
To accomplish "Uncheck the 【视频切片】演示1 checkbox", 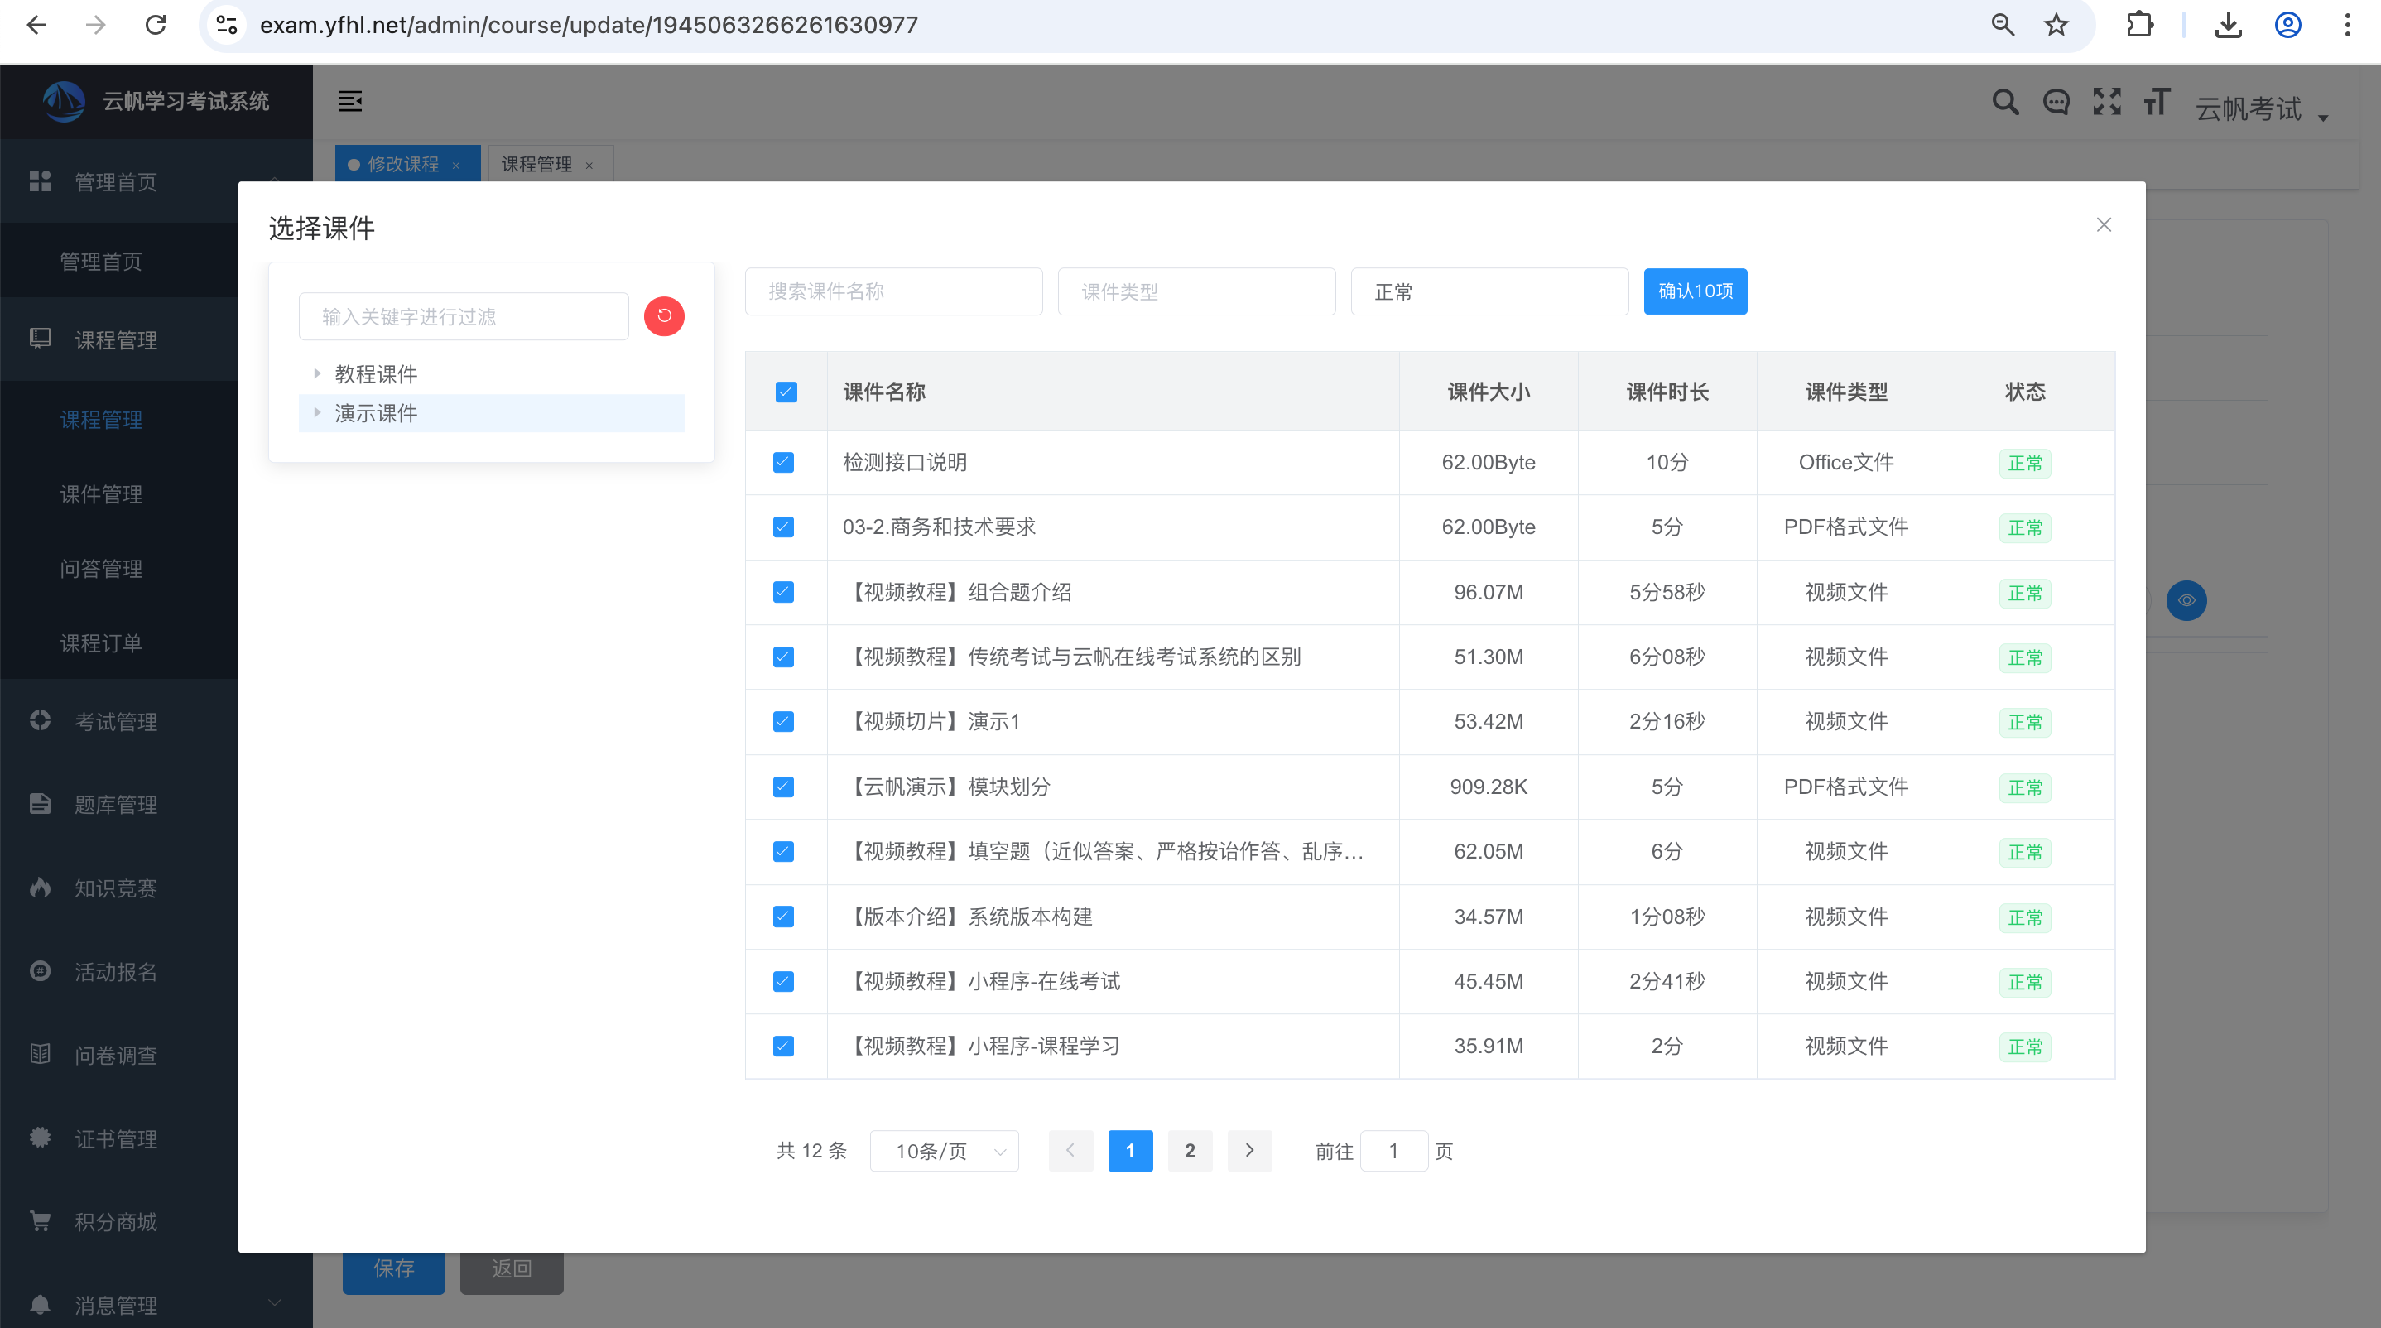I will [783, 721].
